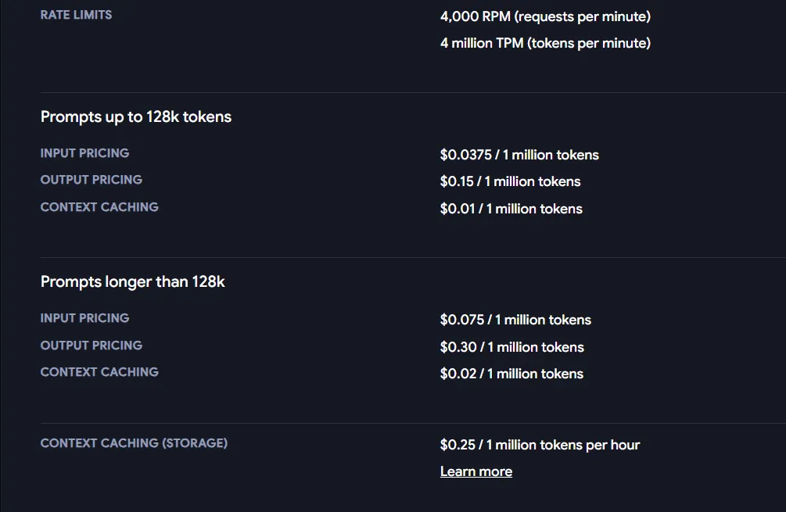Click the CONTEXT CACHING (STORAGE) label
Screen dimensions: 786x512
pos(134,443)
